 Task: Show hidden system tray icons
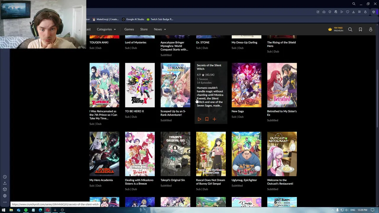(x=333, y=210)
